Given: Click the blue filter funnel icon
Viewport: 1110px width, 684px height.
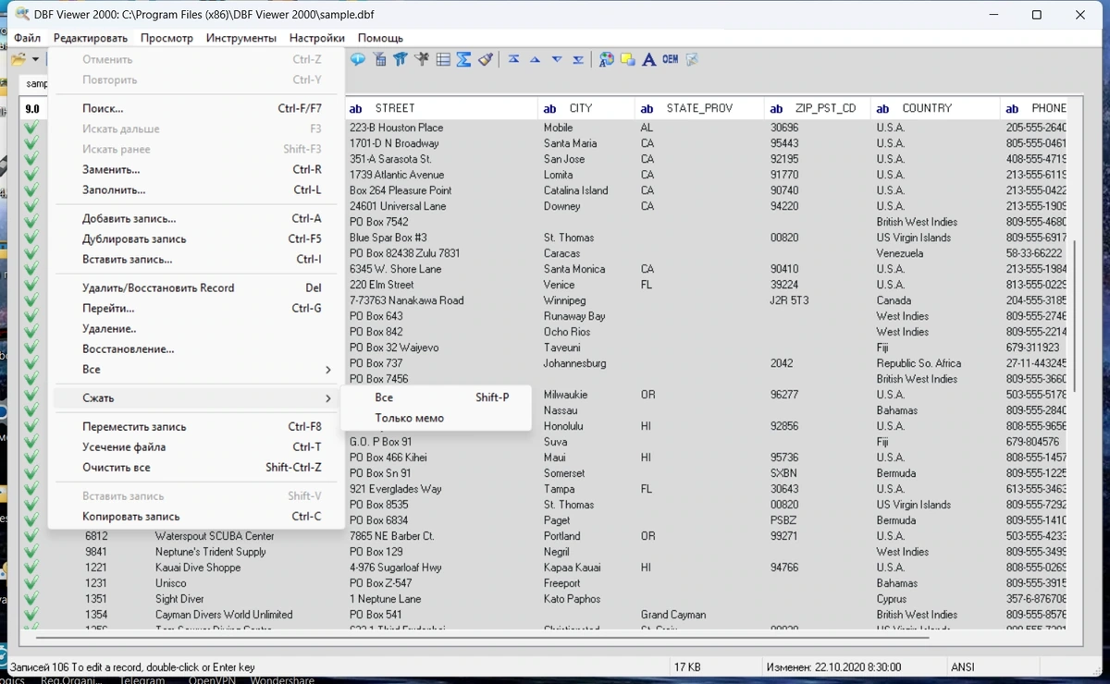Looking at the screenshot, I should 401,59.
